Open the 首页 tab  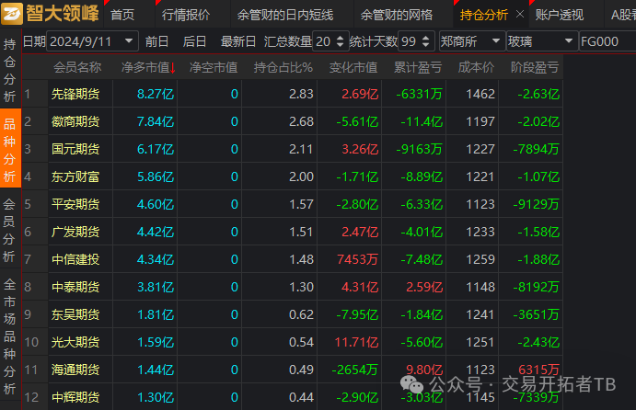(x=122, y=15)
